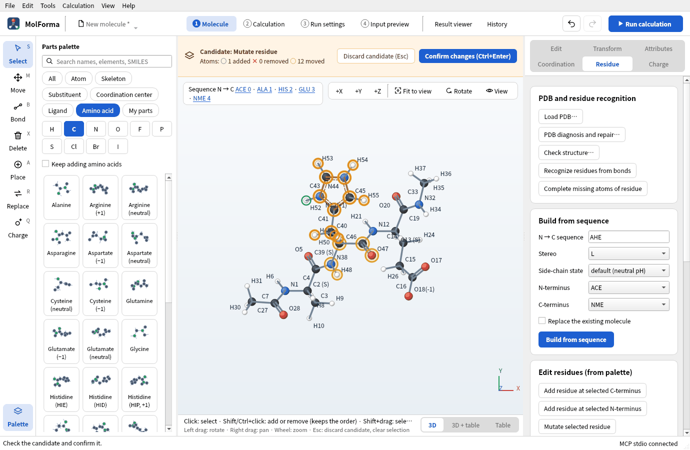Select carbon element C button
690x450 pixels.
(x=74, y=129)
